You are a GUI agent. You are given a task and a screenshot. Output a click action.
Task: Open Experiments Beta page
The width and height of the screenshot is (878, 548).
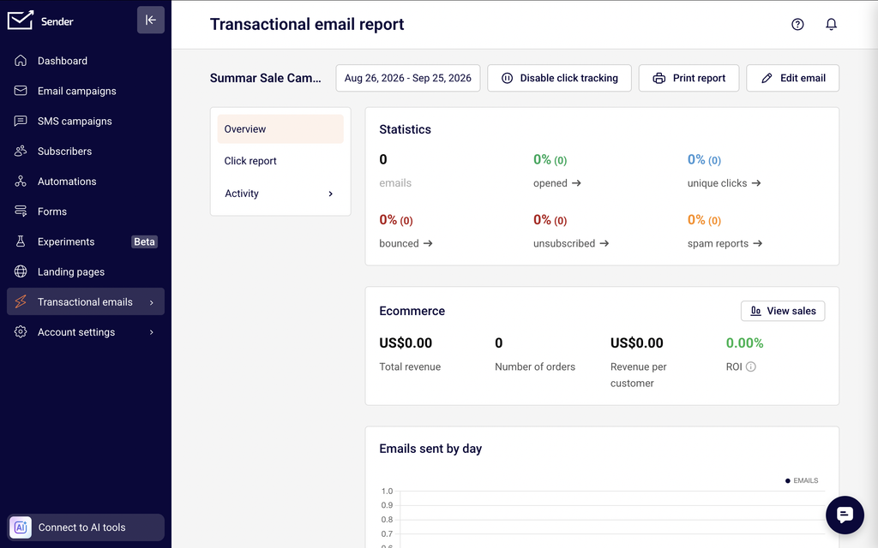(x=86, y=241)
